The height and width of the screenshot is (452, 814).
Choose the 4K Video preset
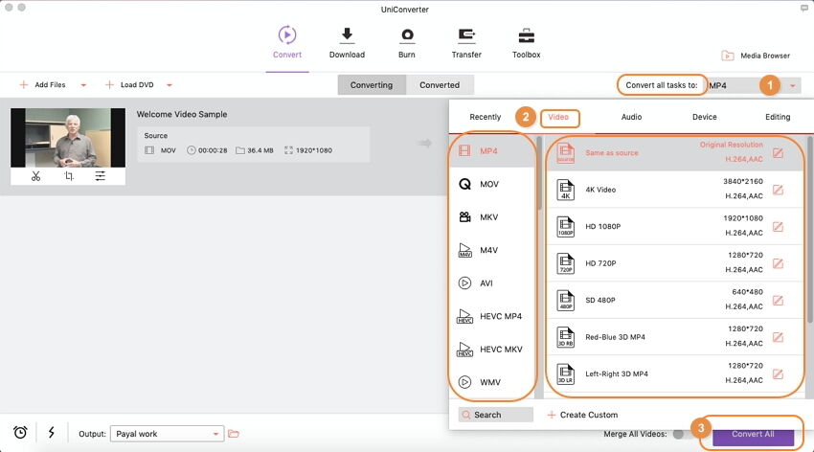(x=675, y=190)
